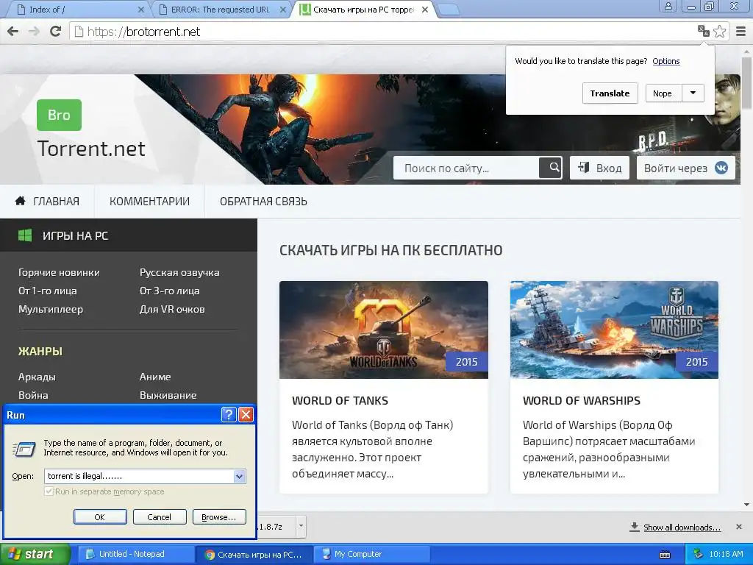Click the system tray network icon
The image size is (753, 565).
pyautogui.click(x=698, y=554)
